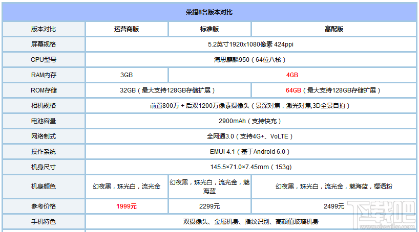Click the 双摄像头、金属机身、指纹识别 features cell
The width and height of the screenshot is (419, 232).
coord(250,222)
